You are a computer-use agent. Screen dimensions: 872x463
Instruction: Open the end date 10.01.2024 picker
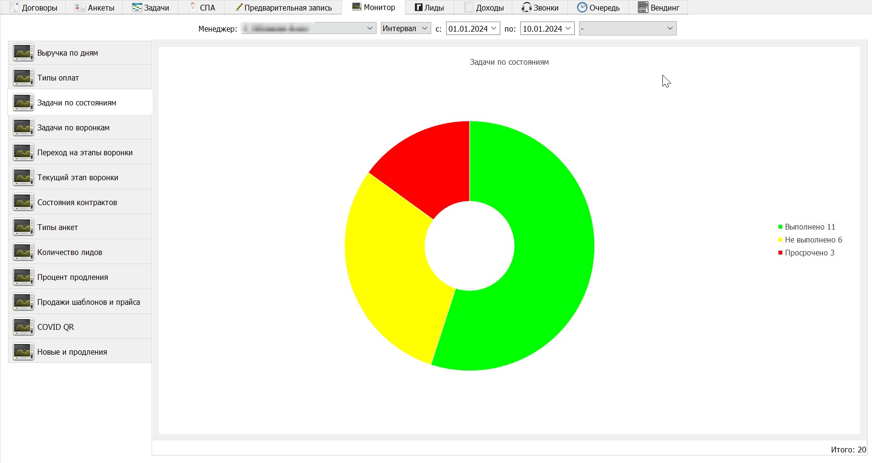(547, 28)
